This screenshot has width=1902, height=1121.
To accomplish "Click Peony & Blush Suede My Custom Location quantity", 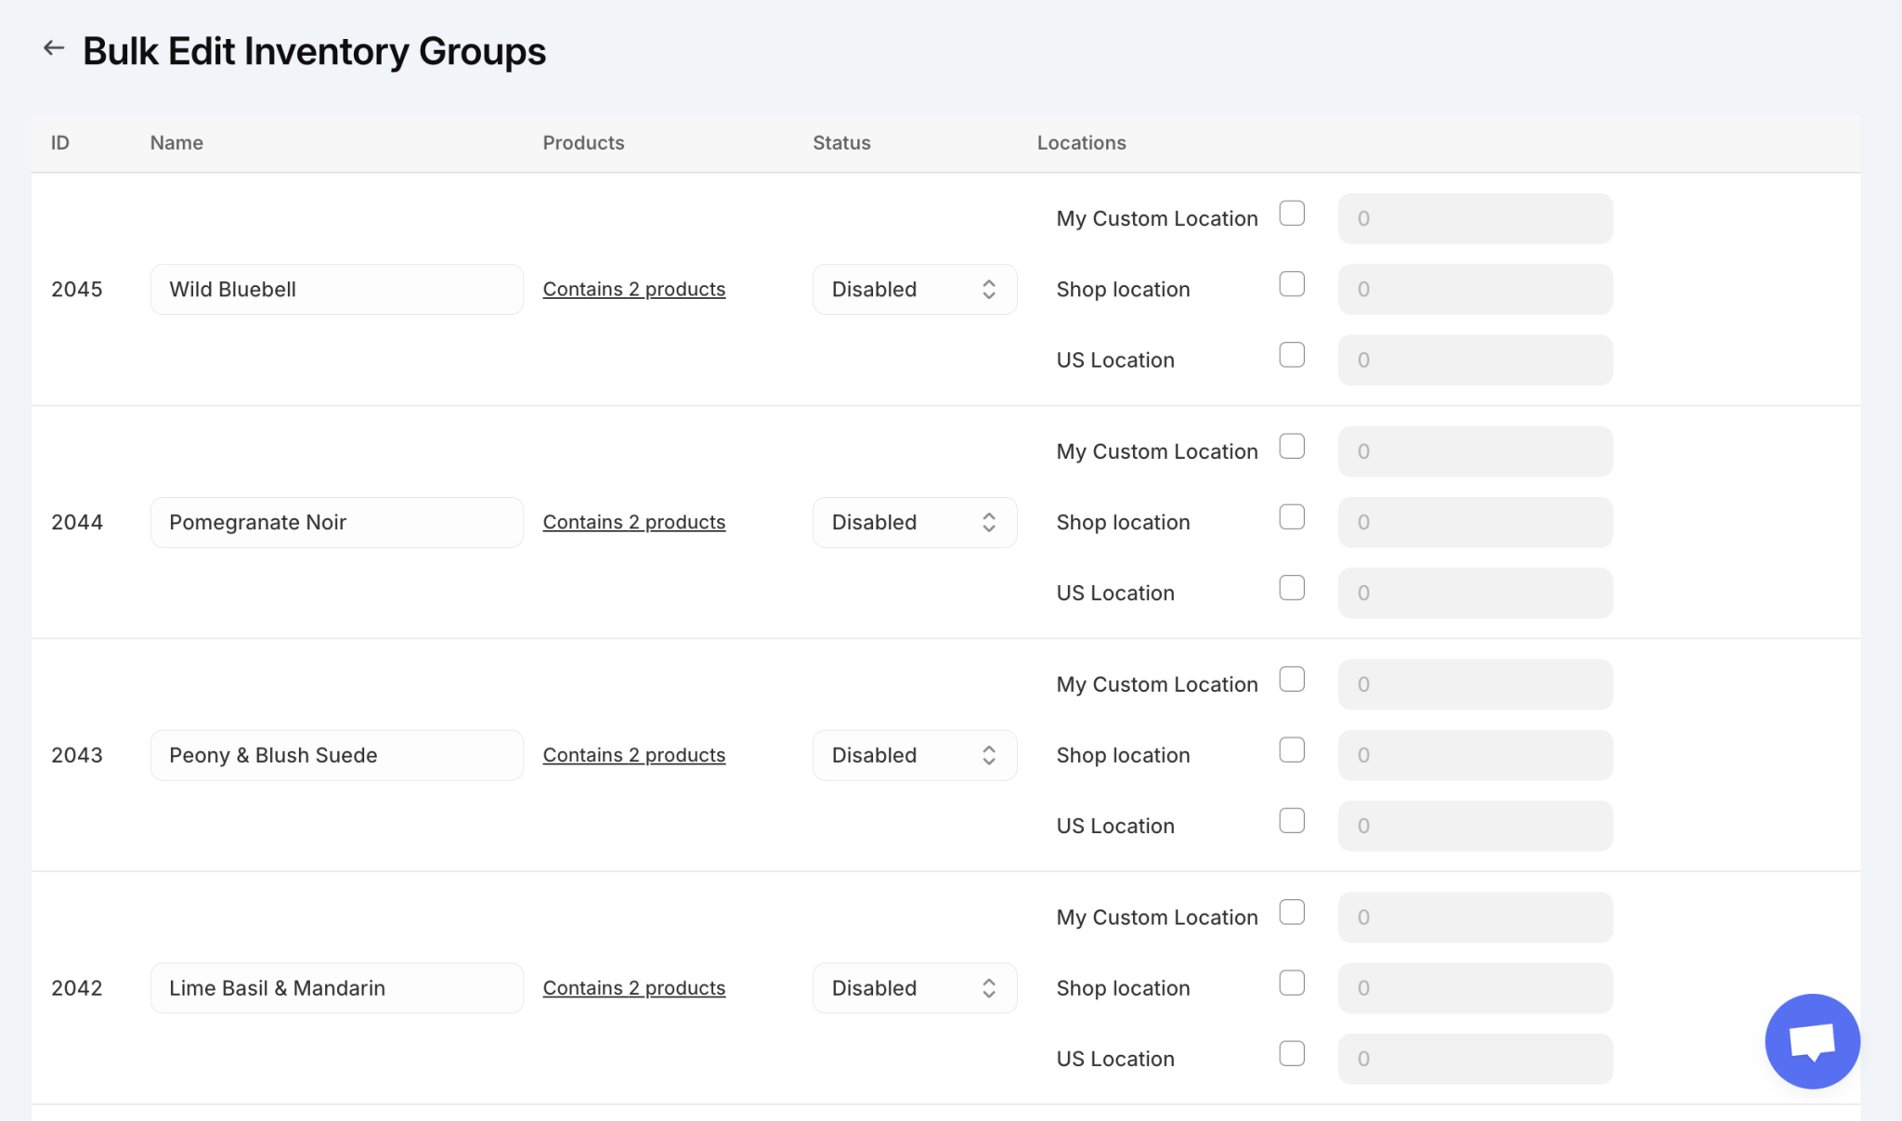I will pos(1476,685).
